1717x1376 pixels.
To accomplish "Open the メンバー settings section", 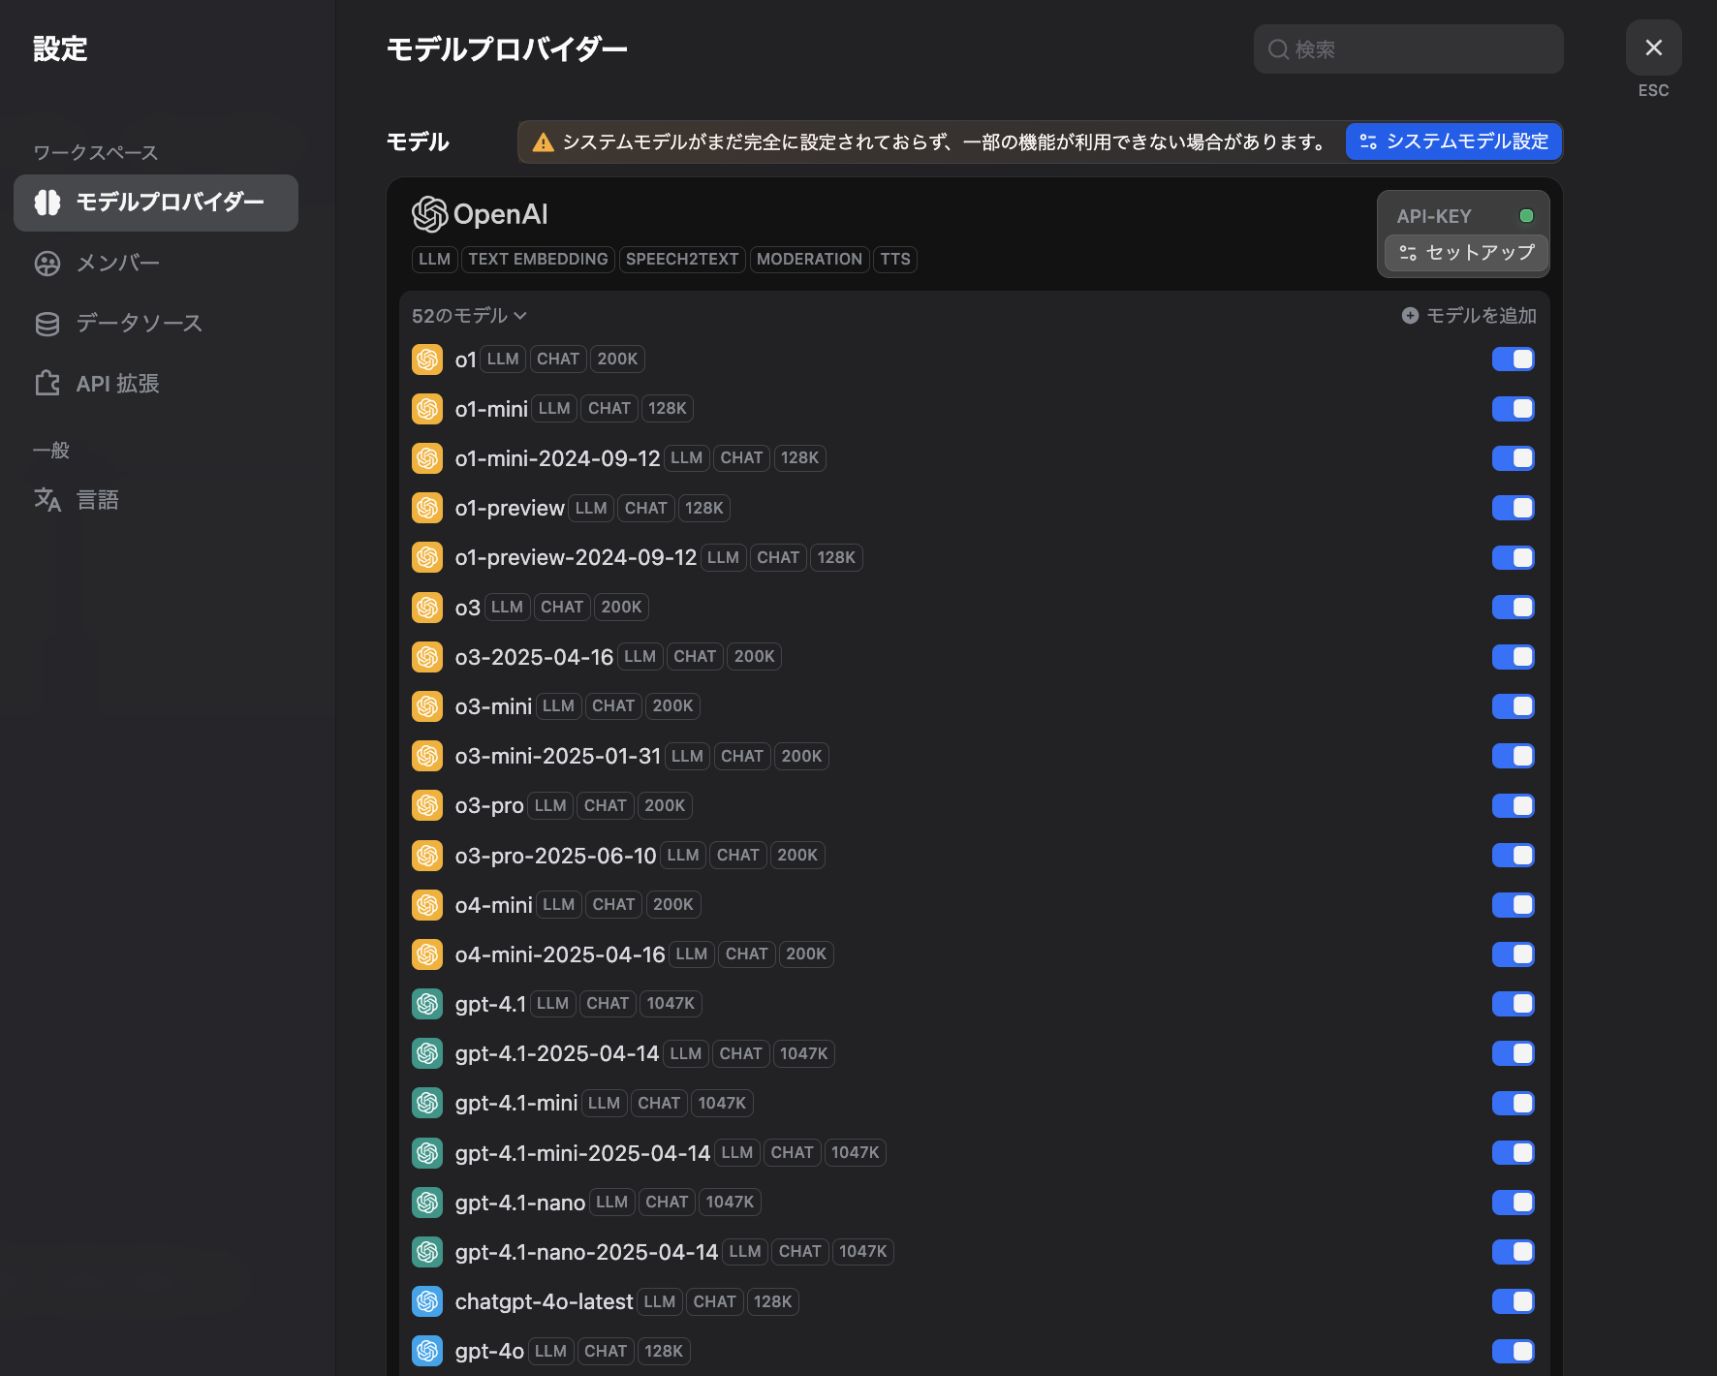I will pyautogui.click(x=156, y=264).
